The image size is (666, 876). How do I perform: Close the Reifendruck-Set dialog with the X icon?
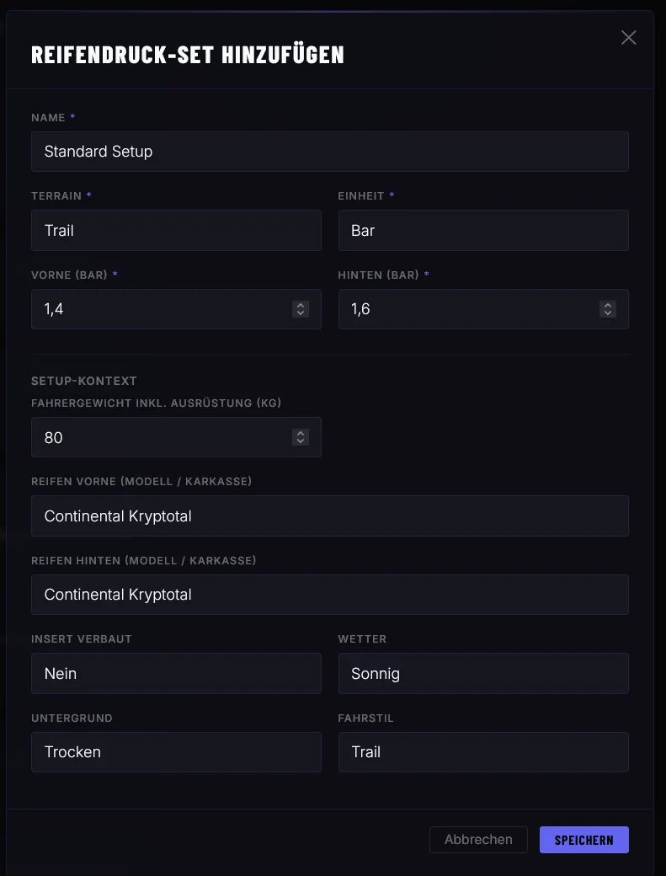(628, 38)
